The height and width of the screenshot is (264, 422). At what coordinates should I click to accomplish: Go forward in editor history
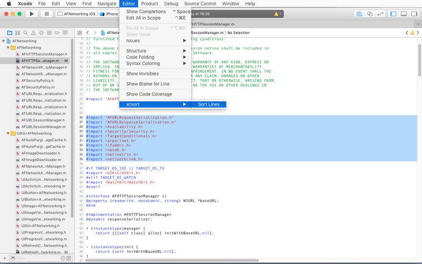pos(95,33)
